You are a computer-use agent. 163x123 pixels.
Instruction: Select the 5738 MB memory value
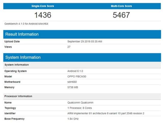pyautogui.click(x=73, y=87)
